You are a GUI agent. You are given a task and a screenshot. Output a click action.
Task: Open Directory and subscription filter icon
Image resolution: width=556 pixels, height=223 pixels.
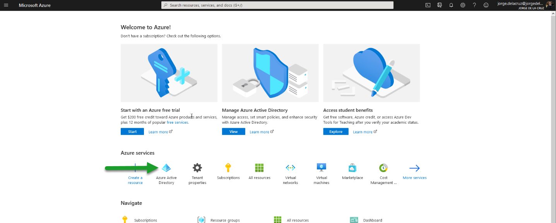click(440, 5)
